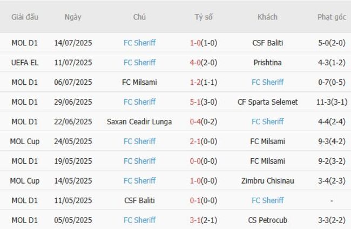Click CSF Baliti in the 11/05/2025 row
This screenshot has height=229, width=351.
139,200
